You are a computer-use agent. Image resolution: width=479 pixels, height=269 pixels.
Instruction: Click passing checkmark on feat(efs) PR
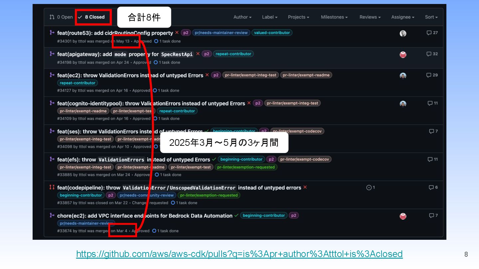[214, 159]
